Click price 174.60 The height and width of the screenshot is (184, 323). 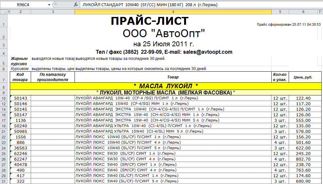coord(303,176)
